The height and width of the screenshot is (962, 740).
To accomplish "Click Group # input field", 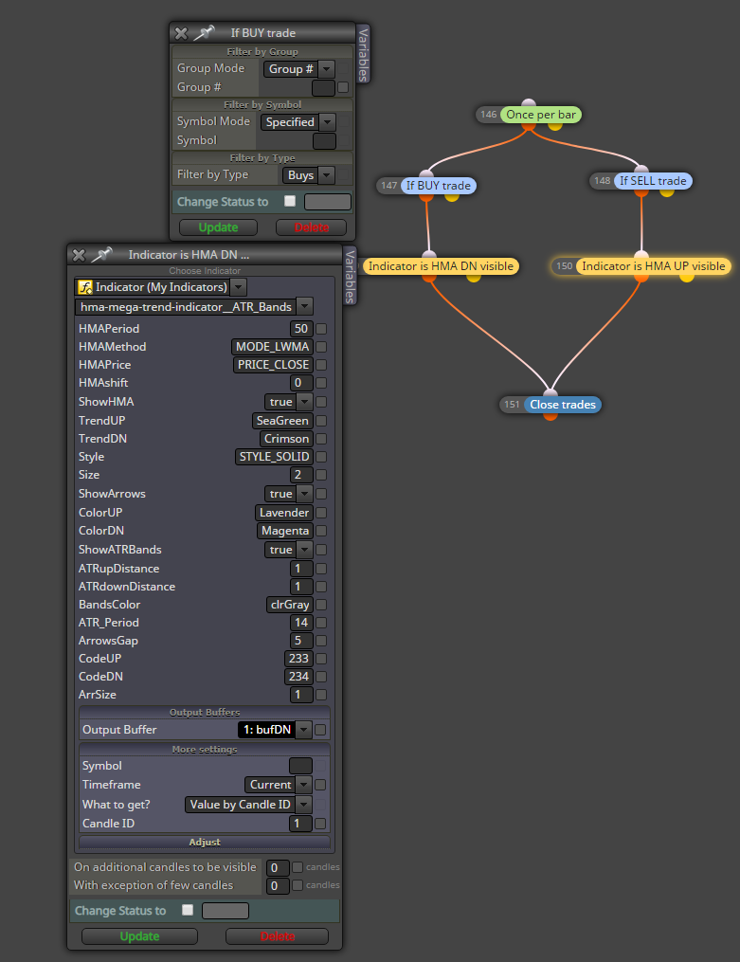I will pyautogui.click(x=324, y=88).
